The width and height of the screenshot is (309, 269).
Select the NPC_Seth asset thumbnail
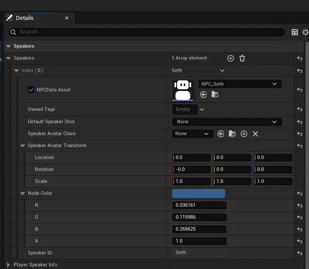[183, 90]
